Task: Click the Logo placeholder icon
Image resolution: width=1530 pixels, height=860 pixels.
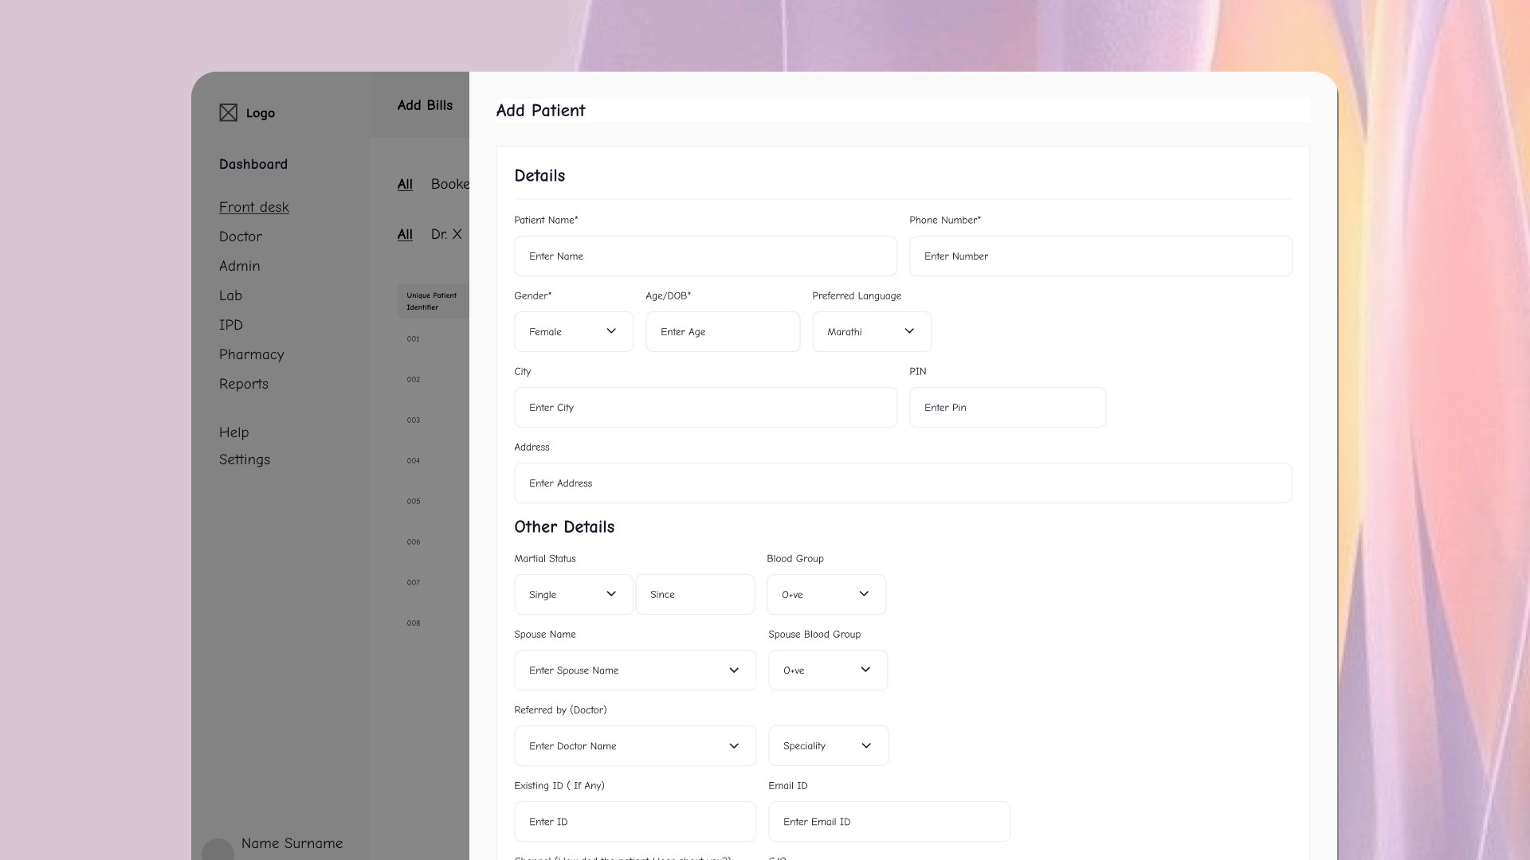Action: [x=228, y=113]
